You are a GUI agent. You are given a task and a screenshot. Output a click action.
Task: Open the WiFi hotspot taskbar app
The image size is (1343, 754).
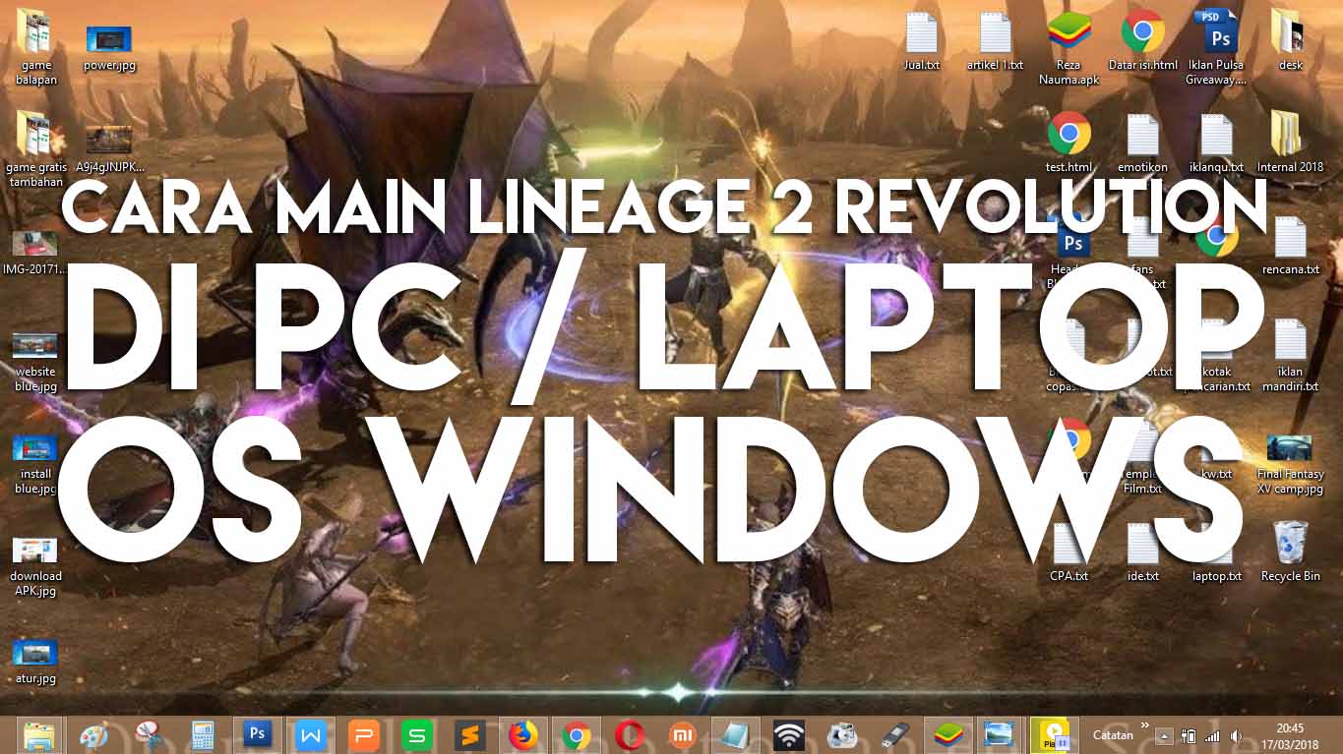[788, 735]
